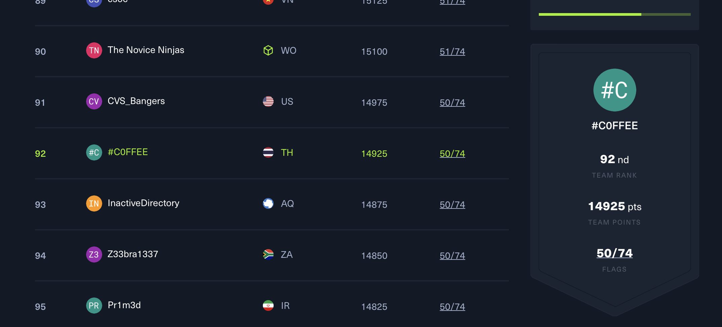
Task: Click the Iran flag next to Pr1m3d
Action: (268, 306)
